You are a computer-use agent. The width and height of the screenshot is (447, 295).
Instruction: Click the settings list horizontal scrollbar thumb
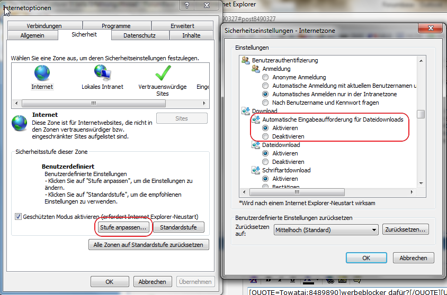tap(297, 192)
